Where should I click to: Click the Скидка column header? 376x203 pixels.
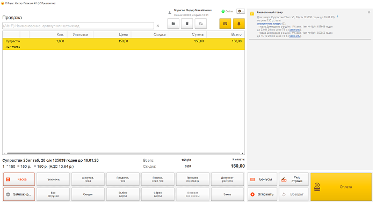click(150, 34)
